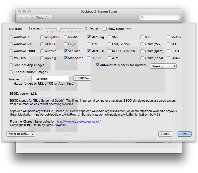The height and width of the screenshot is (173, 198).
Task: Open the Weekly update frequency dropdown
Action: [x=163, y=66]
